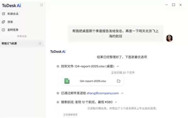This screenshot has height=118, width=188.
Task: Collapse the email sent step chevron
Action: [122, 93]
